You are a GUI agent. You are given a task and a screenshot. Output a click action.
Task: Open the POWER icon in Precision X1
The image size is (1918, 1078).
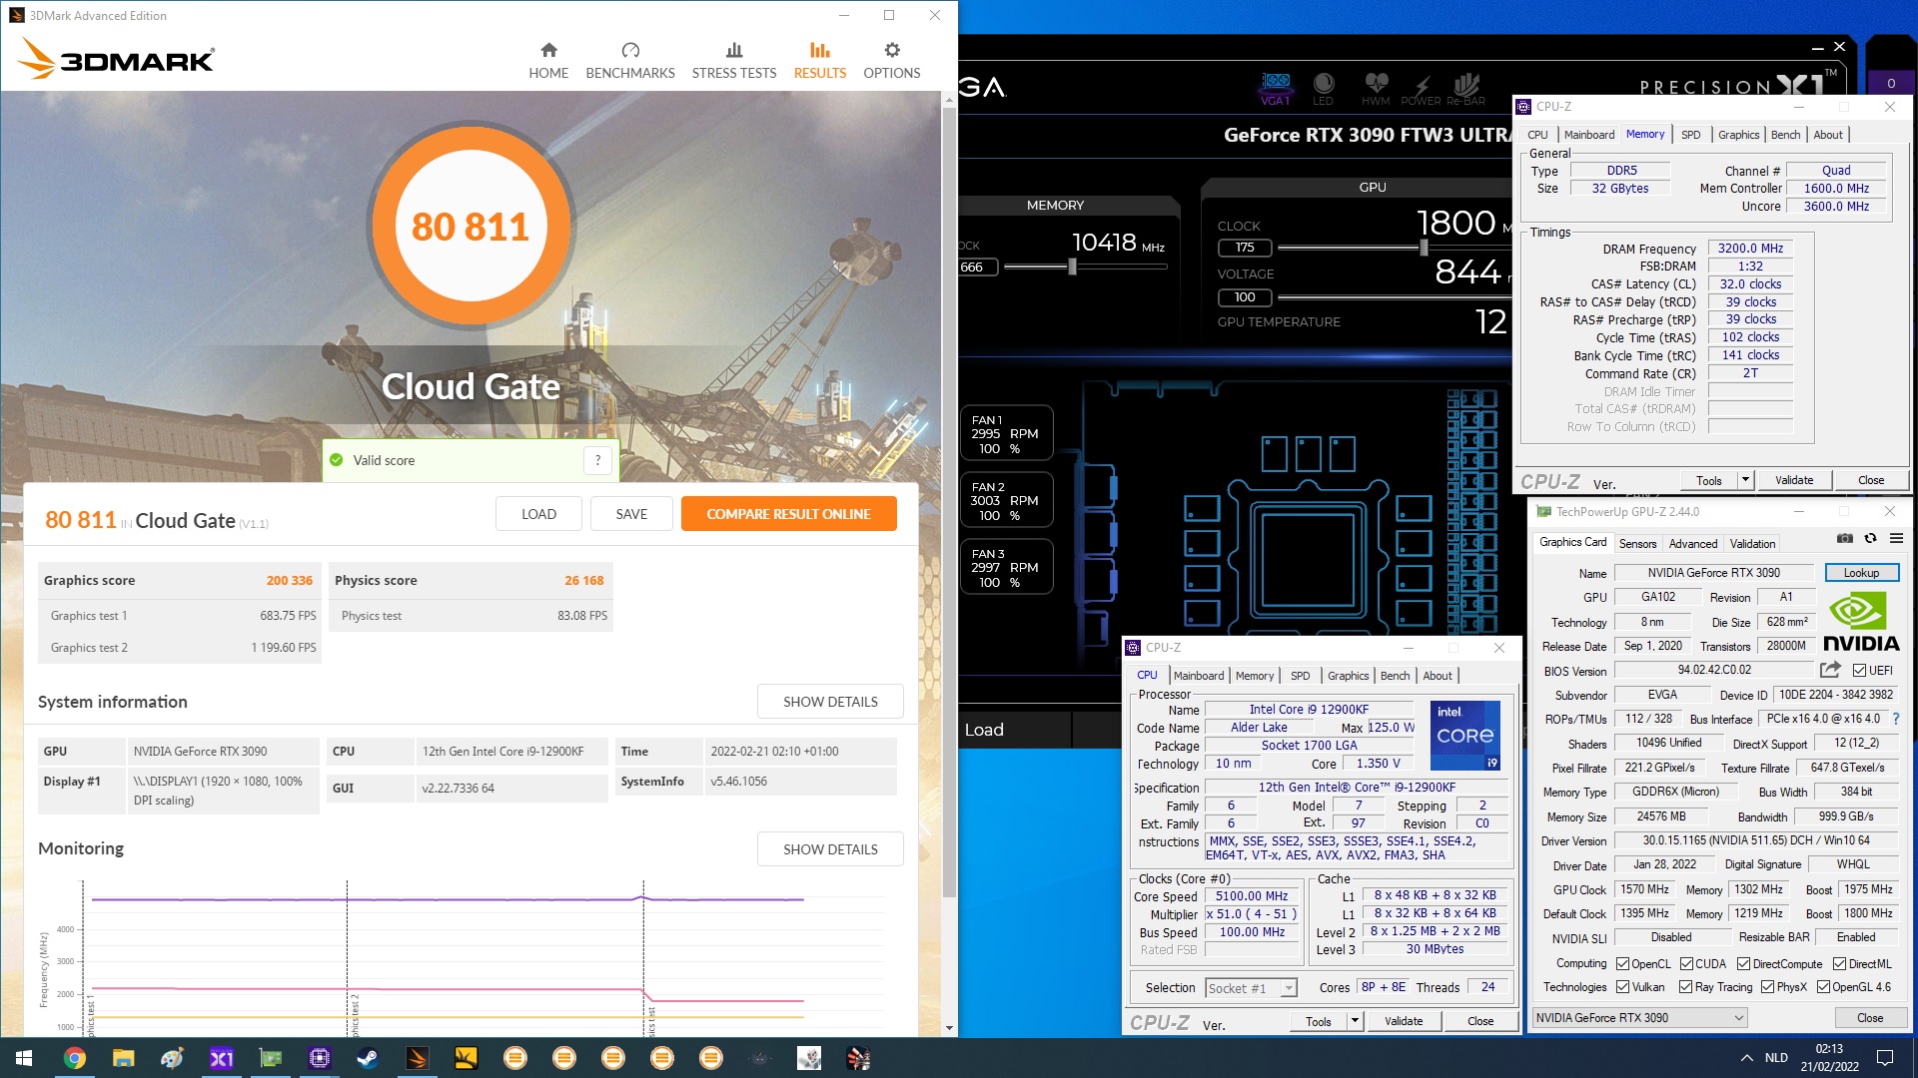coord(1421,89)
